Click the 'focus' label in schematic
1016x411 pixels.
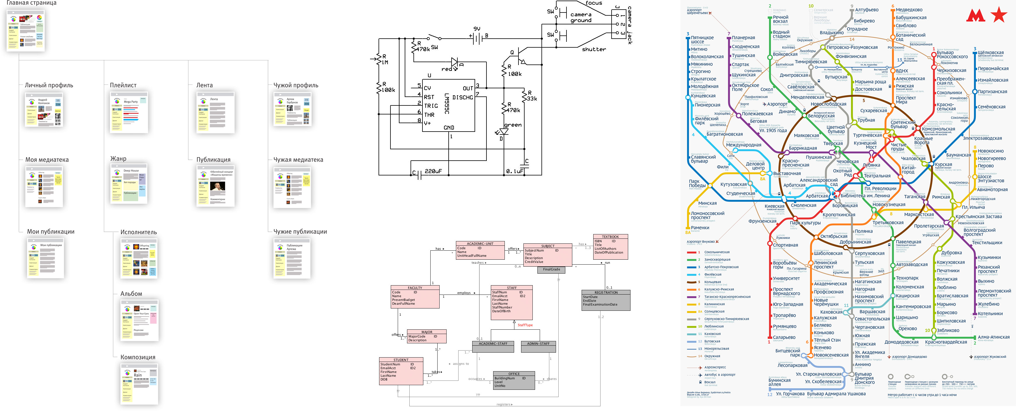point(594,3)
